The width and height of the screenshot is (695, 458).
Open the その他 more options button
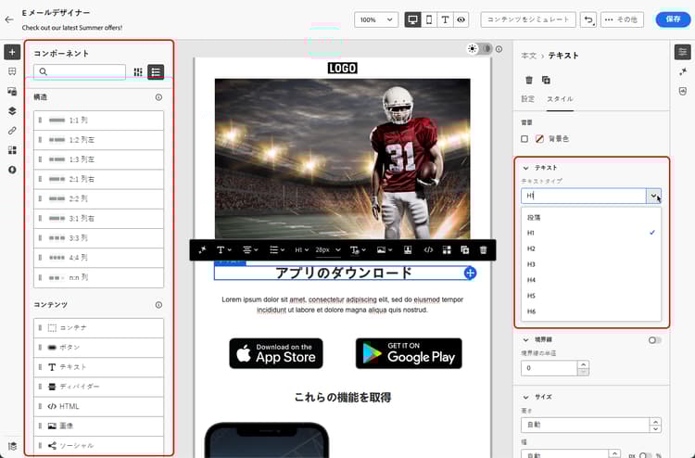[622, 19]
